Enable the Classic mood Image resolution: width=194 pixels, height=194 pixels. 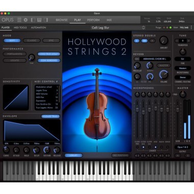click(x=32, y=41)
